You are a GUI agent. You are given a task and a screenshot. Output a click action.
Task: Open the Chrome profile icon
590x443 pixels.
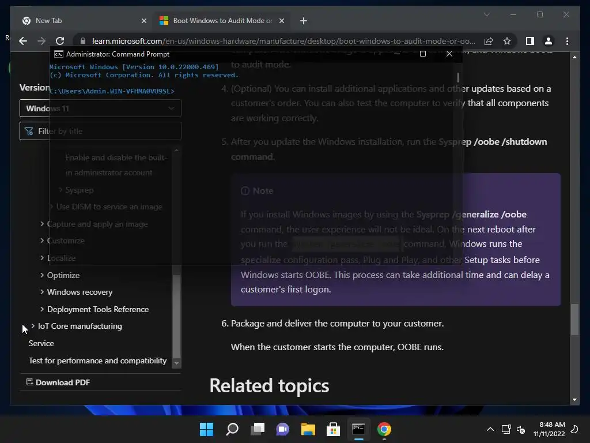coord(549,41)
